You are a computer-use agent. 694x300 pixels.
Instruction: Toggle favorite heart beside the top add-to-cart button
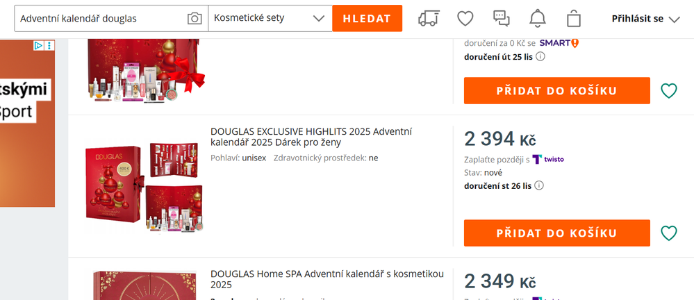(668, 91)
